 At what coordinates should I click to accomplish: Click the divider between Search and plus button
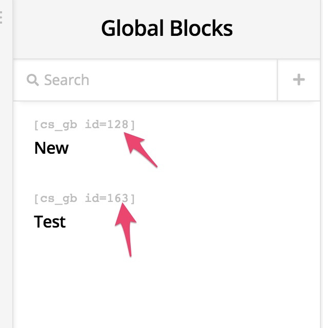click(277, 80)
